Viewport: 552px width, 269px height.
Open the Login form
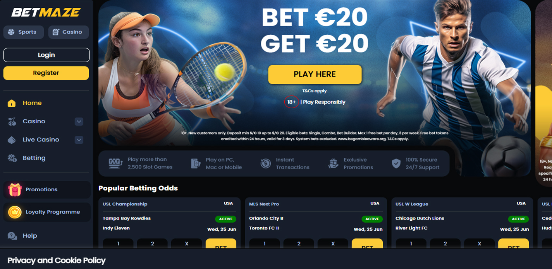click(x=46, y=55)
